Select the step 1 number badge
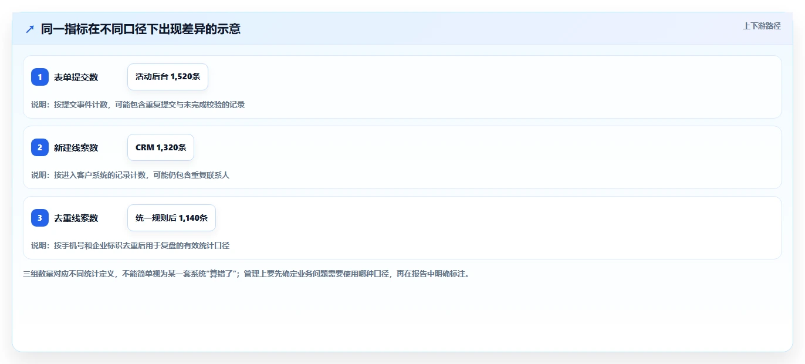This screenshot has width=805, height=364. point(40,77)
